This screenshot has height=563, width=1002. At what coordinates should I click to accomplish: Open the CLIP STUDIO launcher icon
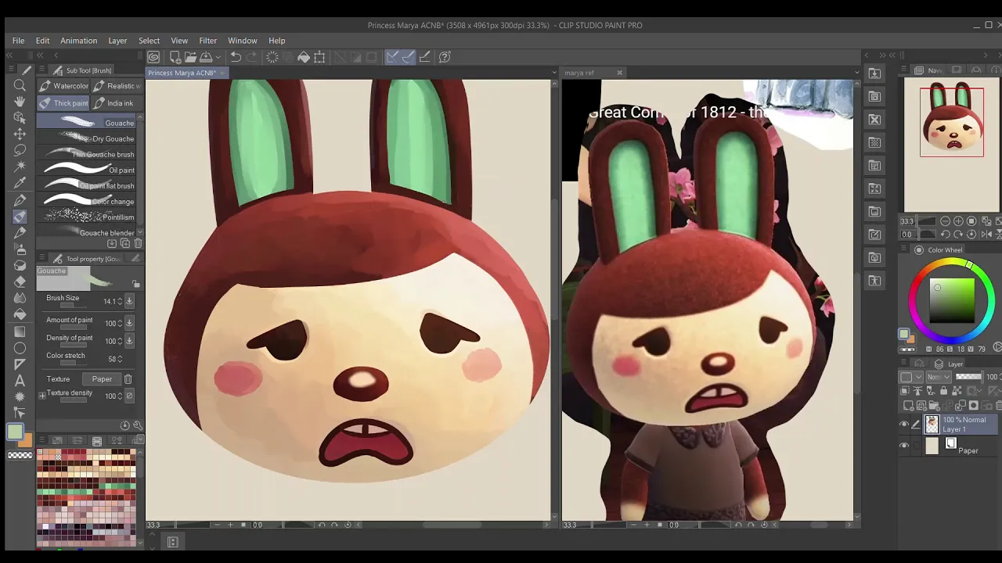(x=154, y=57)
